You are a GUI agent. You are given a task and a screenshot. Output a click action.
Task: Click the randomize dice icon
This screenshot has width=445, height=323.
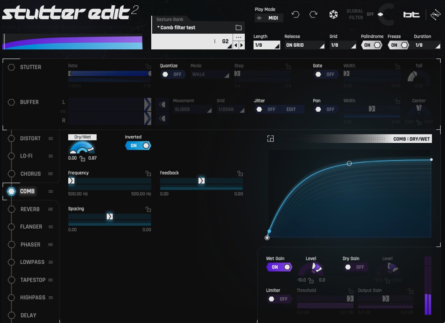[333, 15]
